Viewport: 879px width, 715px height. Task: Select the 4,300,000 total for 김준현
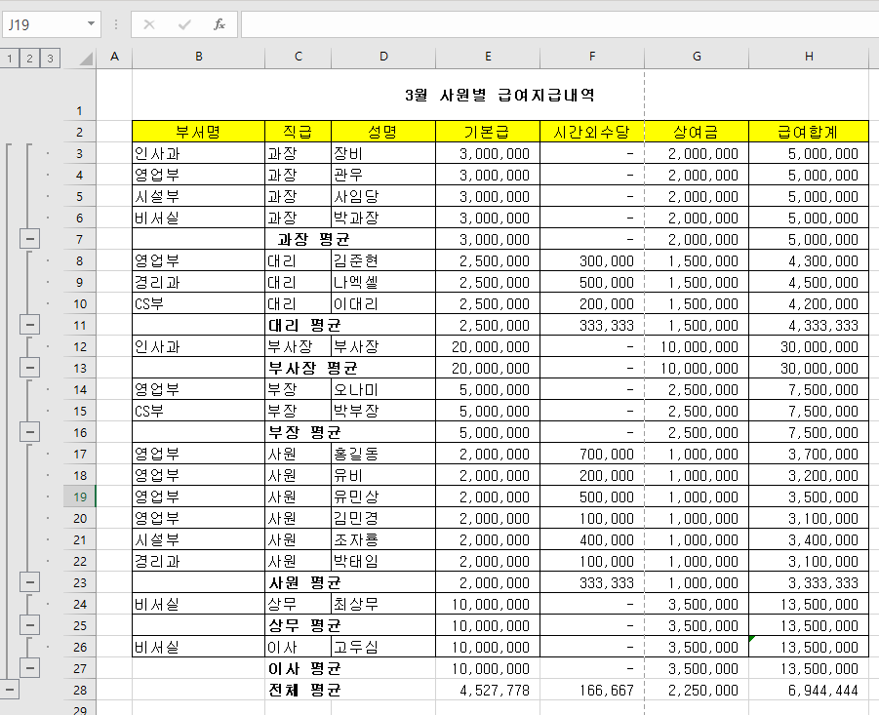[x=809, y=261]
